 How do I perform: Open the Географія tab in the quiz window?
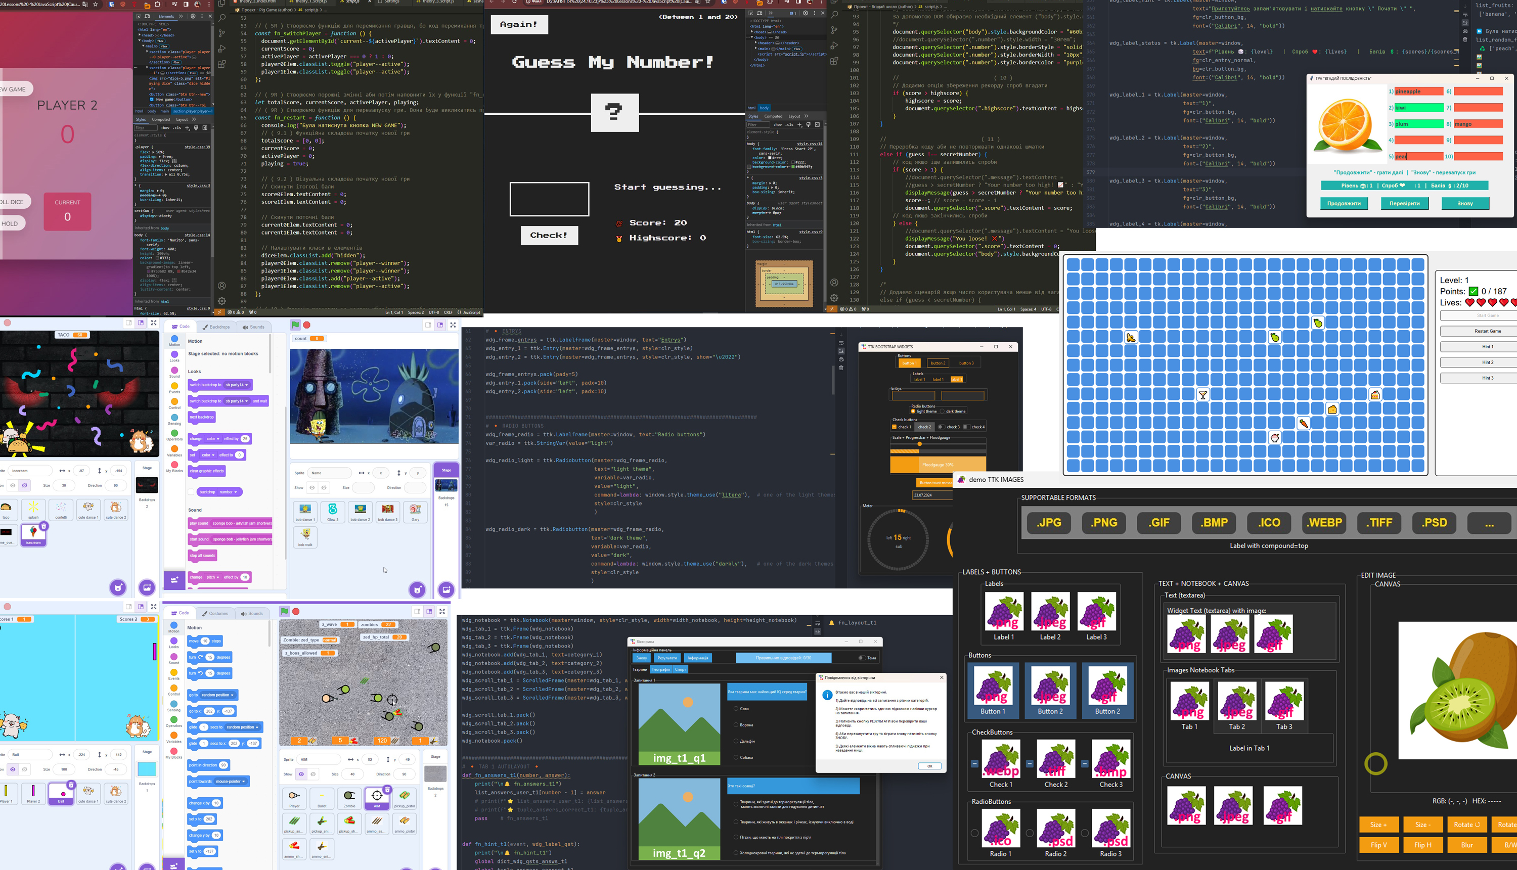point(661,669)
